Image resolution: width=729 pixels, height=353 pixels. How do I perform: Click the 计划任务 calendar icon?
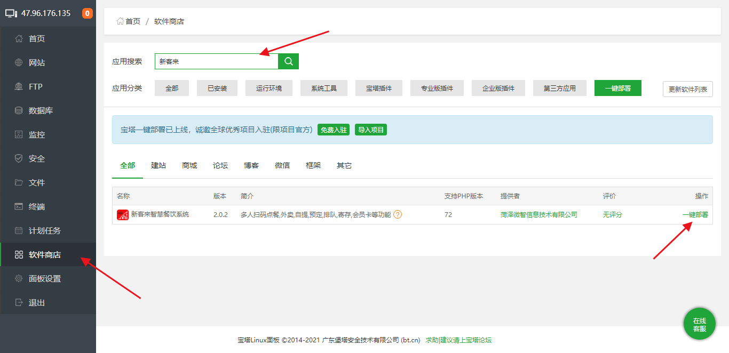click(19, 230)
